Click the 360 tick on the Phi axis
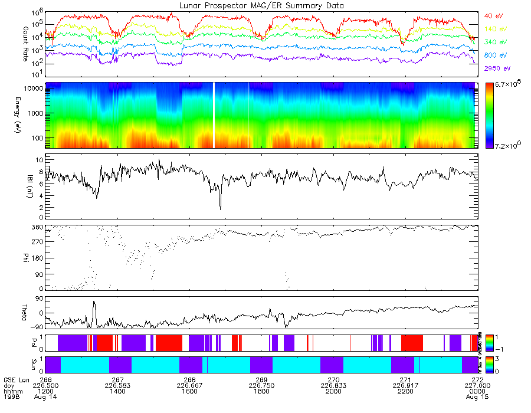The width and height of the screenshot is (531, 413). pyautogui.click(x=38, y=227)
